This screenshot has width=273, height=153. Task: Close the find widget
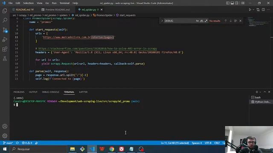pyautogui.click(x=241, y=21)
